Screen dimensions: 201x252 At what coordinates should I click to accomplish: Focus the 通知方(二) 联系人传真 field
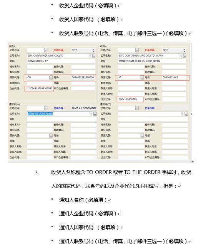coord(175,152)
